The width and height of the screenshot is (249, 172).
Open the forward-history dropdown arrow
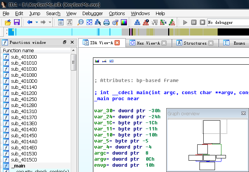click(49, 22)
